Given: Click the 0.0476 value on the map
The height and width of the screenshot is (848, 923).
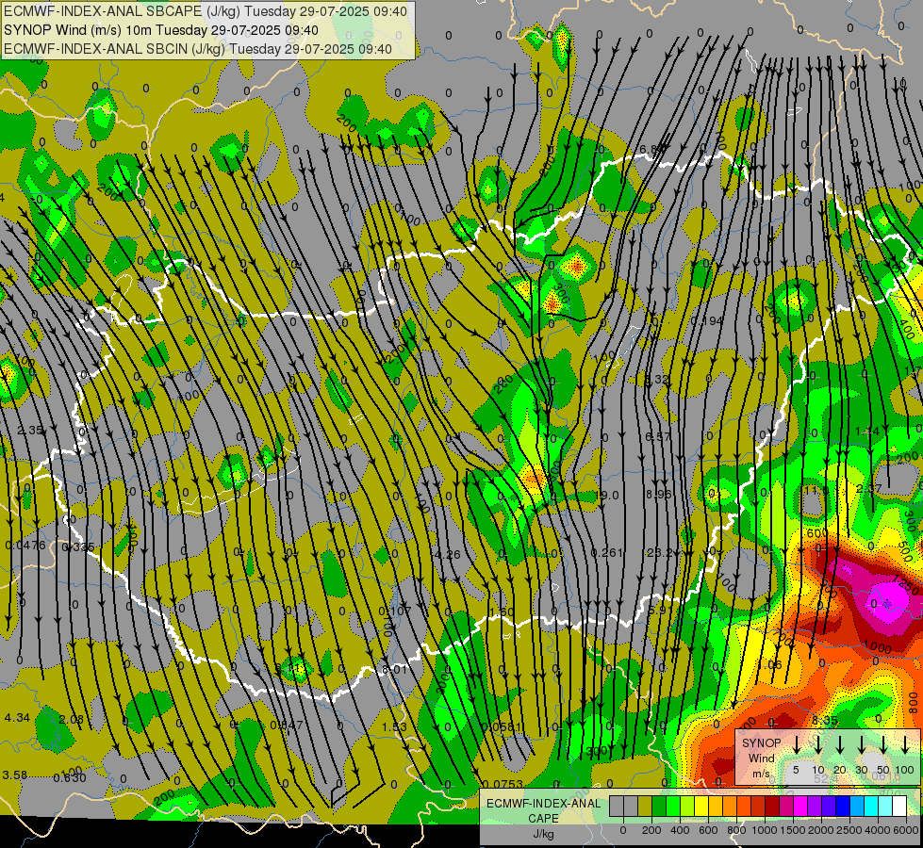Looking at the screenshot, I should pos(25,545).
